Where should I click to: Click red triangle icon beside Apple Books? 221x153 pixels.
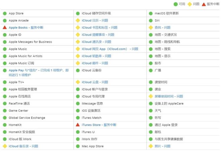5,28
